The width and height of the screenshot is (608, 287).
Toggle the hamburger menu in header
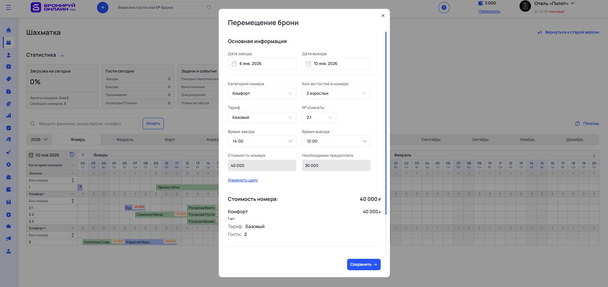(x=9, y=8)
